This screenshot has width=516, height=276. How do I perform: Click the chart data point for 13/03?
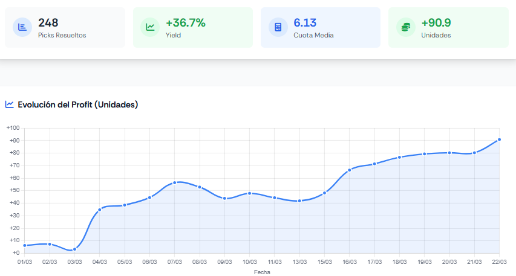coord(299,201)
